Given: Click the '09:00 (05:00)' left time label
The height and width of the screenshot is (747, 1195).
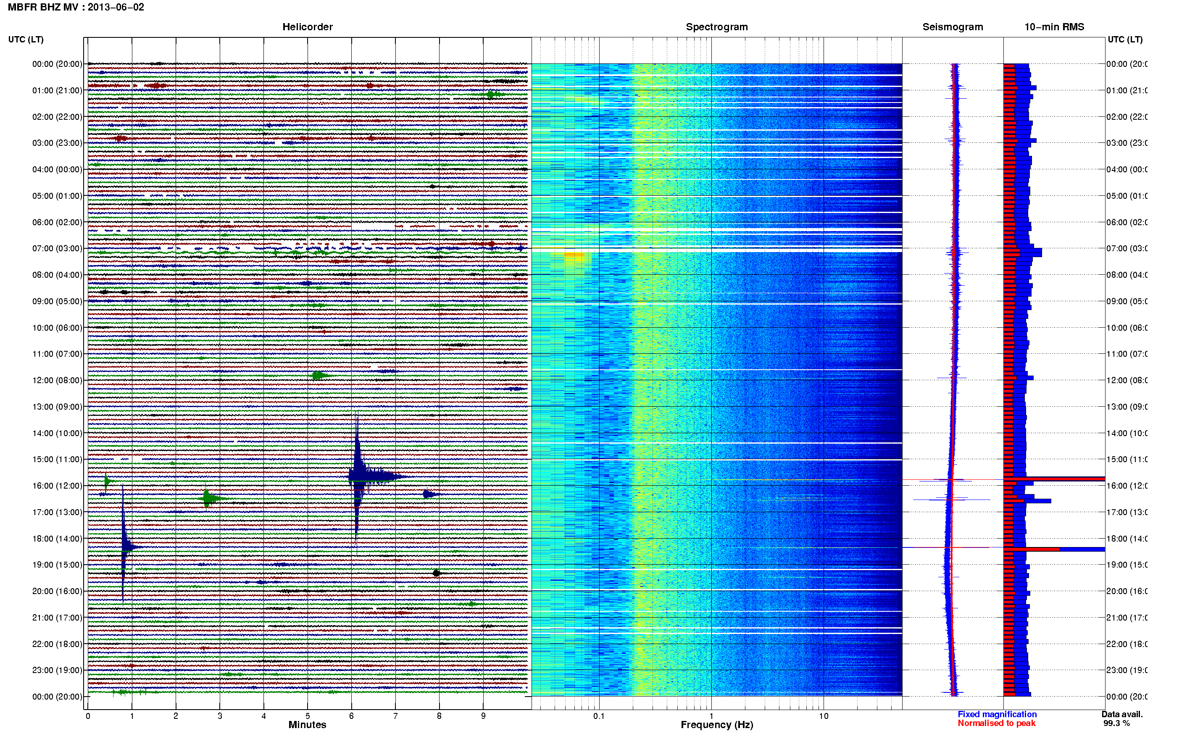Looking at the screenshot, I should 57,301.
